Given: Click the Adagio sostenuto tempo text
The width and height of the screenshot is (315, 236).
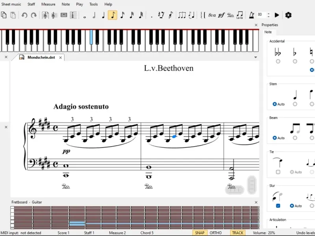Looking at the screenshot, I should tap(81, 107).
